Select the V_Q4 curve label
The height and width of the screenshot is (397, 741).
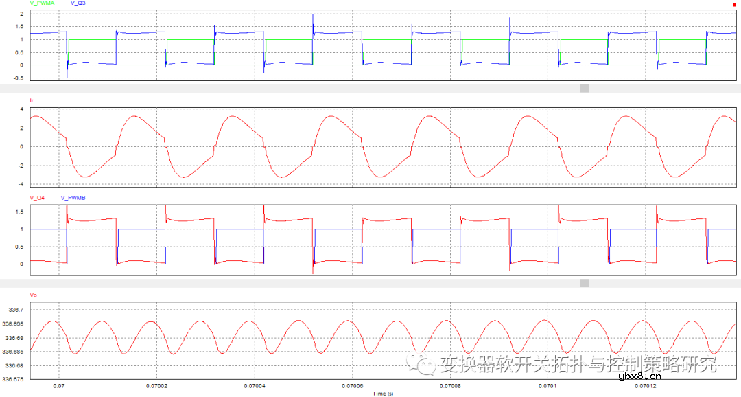click(x=37, y=198)
